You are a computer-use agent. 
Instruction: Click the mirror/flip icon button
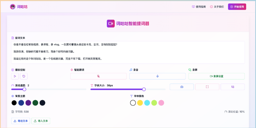coord(232,87)
